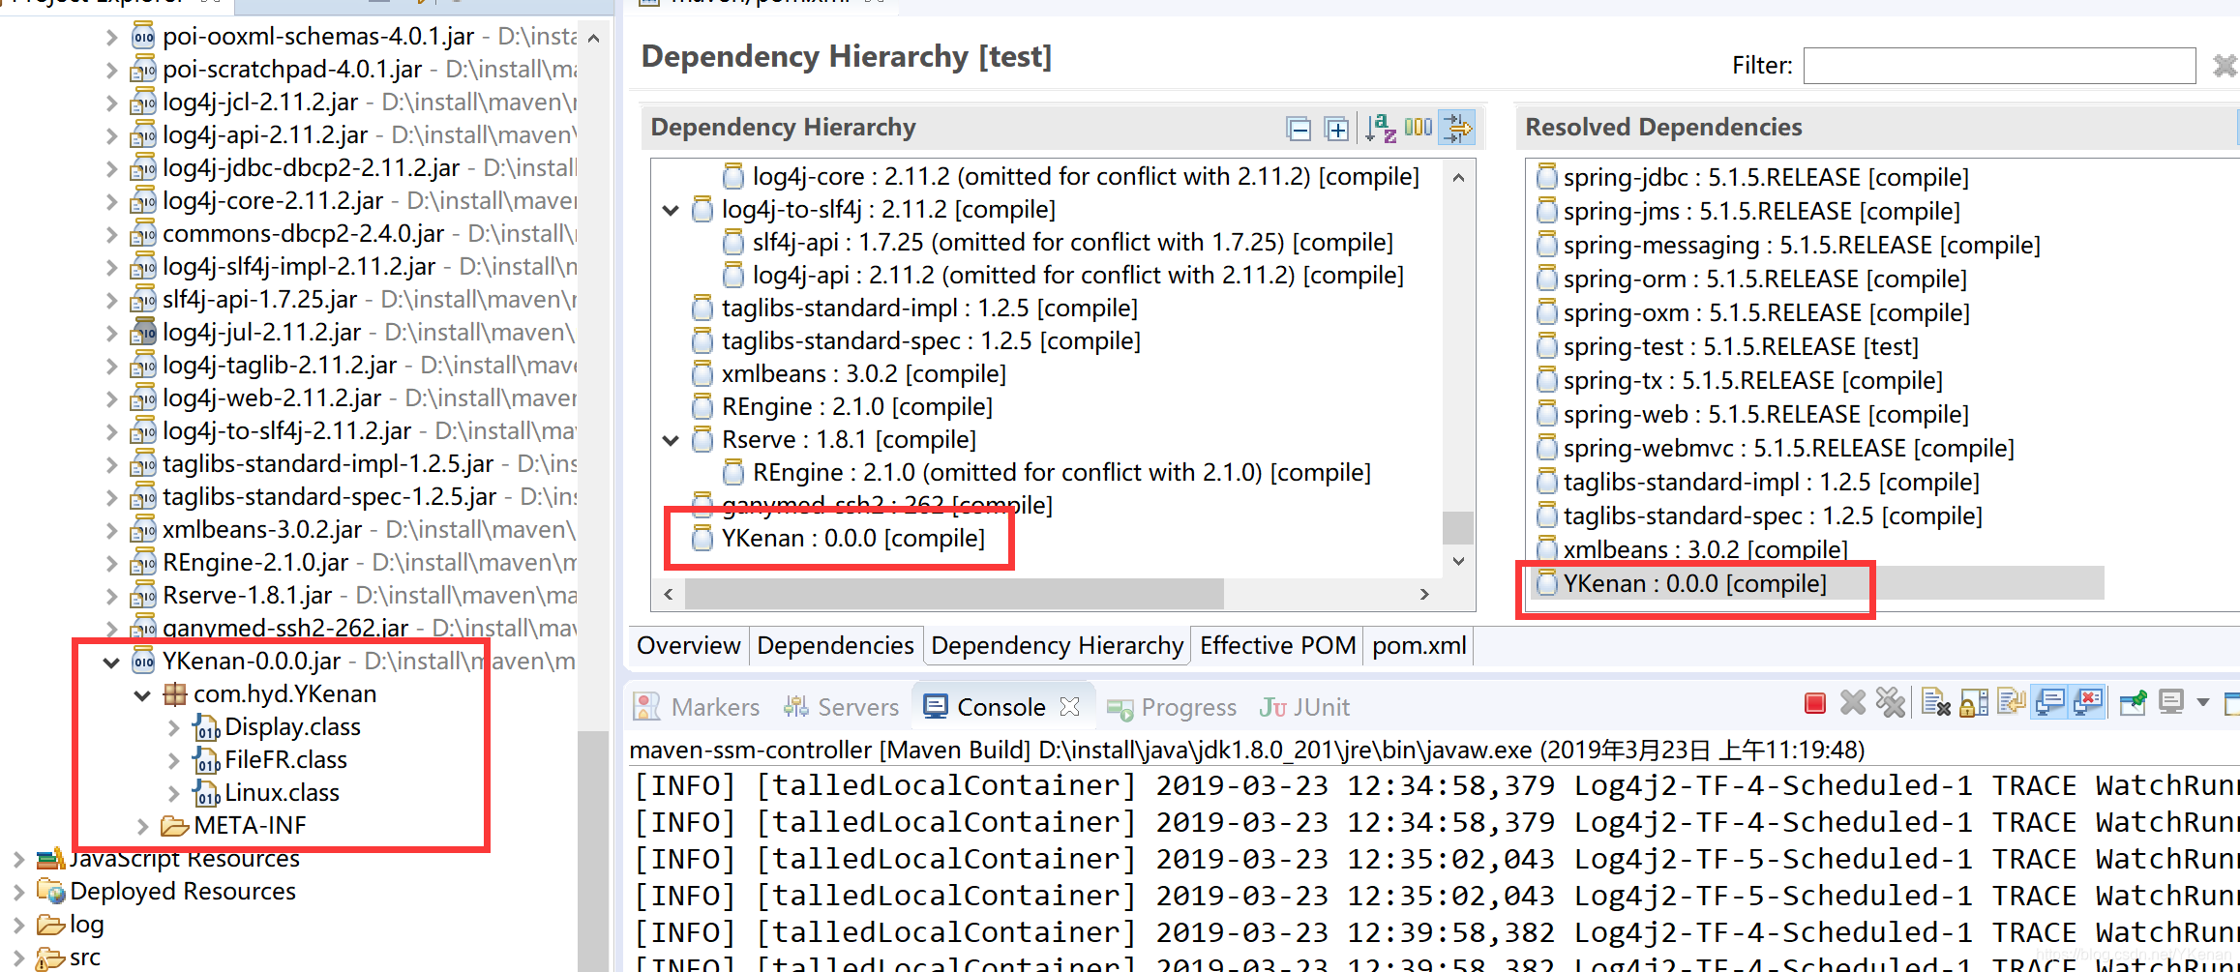This screenshot has width=2240, height=972.
Task: Select FileFR.class file icon
Action: [x=206, y=760]
